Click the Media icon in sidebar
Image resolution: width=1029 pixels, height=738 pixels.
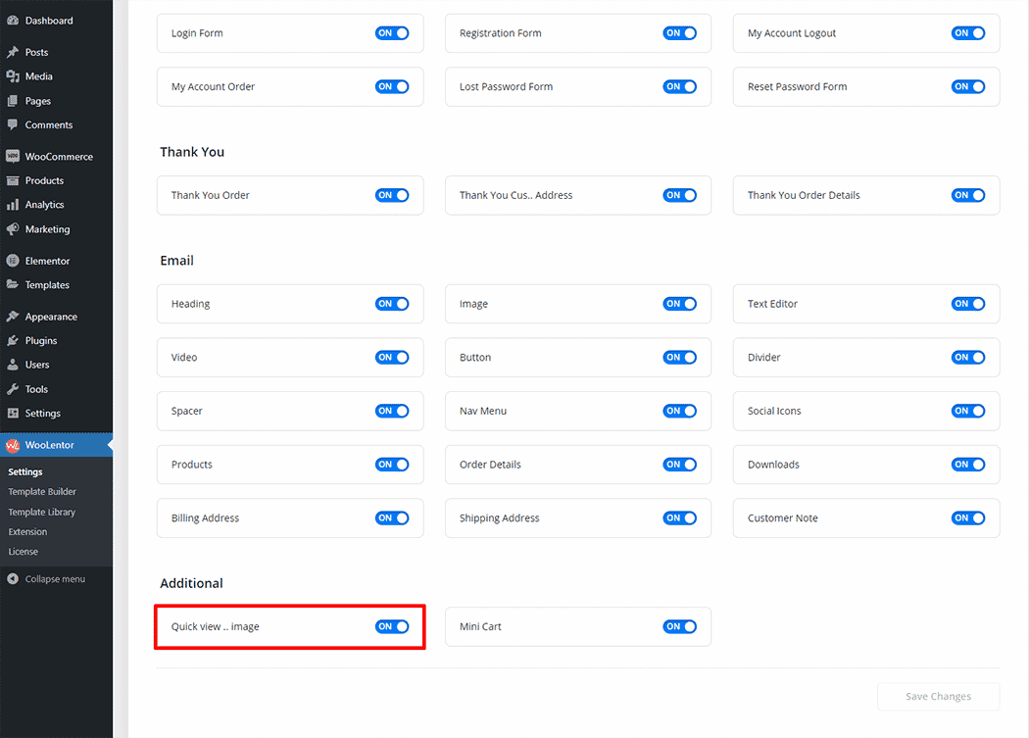pos(13,76)
